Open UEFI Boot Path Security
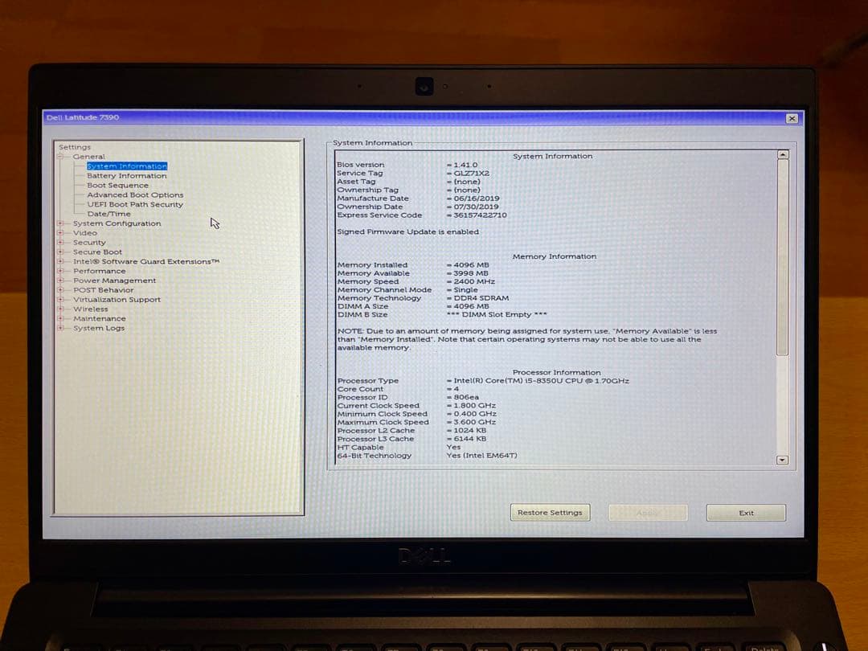The width and height of the screenshot is (868, 651). pyautogui.click(x=133, y=204)
